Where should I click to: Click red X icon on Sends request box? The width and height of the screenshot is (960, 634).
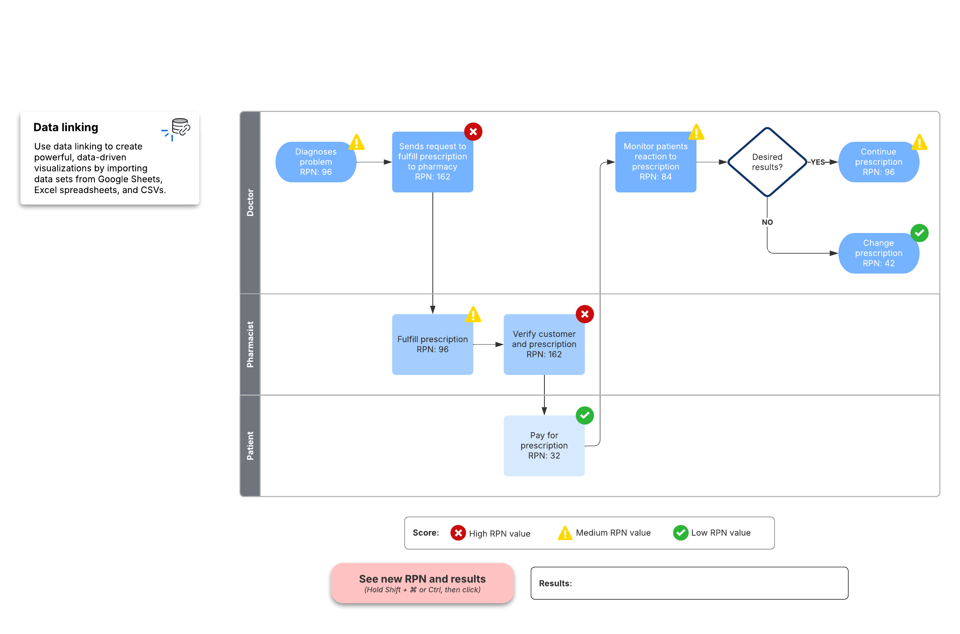point(472,132)
